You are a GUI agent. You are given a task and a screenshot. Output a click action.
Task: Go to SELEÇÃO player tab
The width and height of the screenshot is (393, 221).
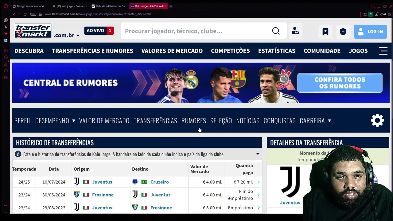(221, 121)
